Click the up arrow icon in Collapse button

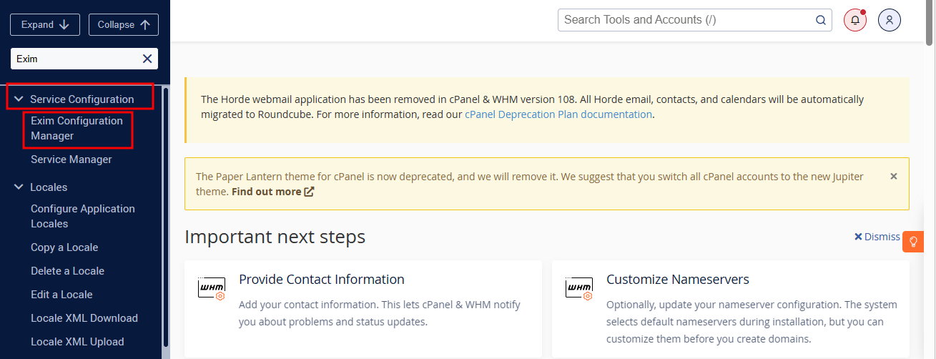point(145,24)
